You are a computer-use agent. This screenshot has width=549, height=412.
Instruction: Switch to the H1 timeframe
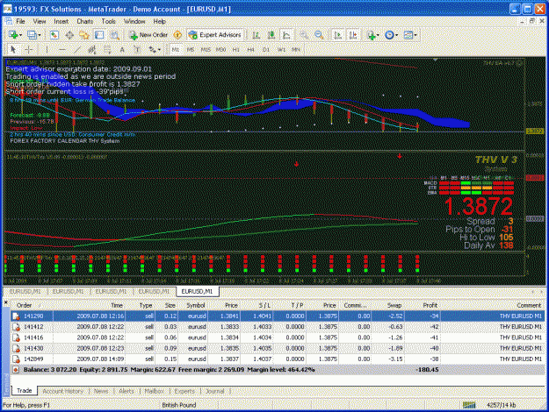236,50
